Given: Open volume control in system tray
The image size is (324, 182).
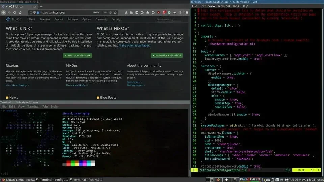Looking at the screenshot, I should (286, 180).
